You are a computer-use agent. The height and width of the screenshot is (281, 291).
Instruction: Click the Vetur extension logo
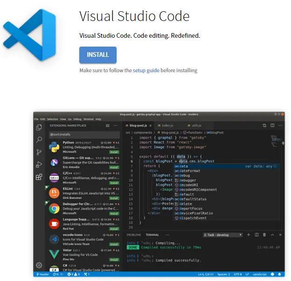click(x=54, y=254)
